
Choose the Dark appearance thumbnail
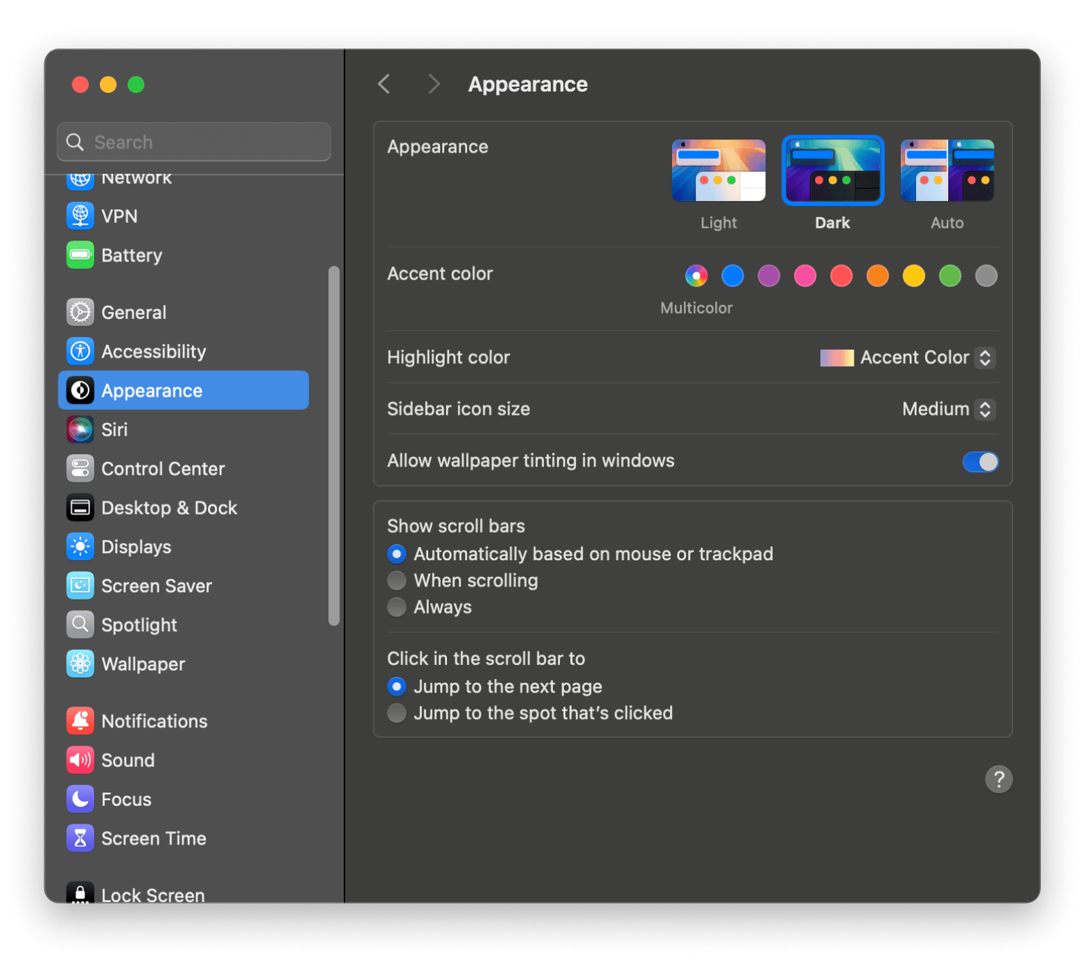pos(833,171)
